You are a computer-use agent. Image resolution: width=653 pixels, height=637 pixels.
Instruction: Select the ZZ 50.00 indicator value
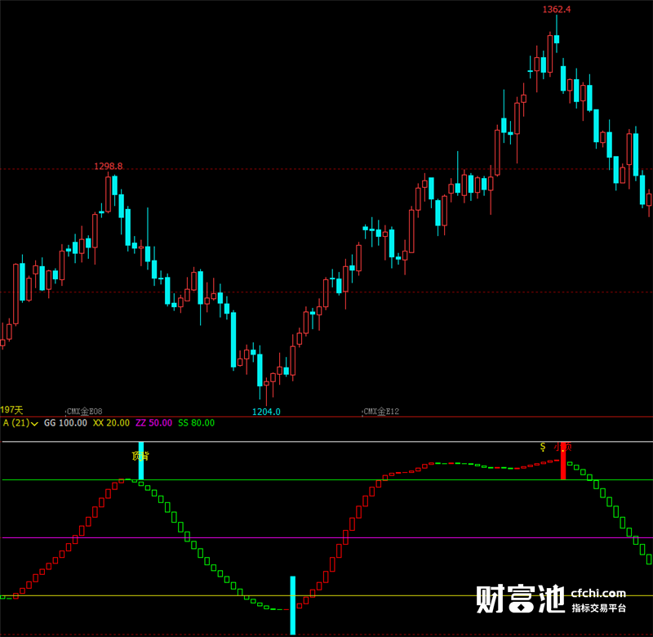[x=153, y=423]
